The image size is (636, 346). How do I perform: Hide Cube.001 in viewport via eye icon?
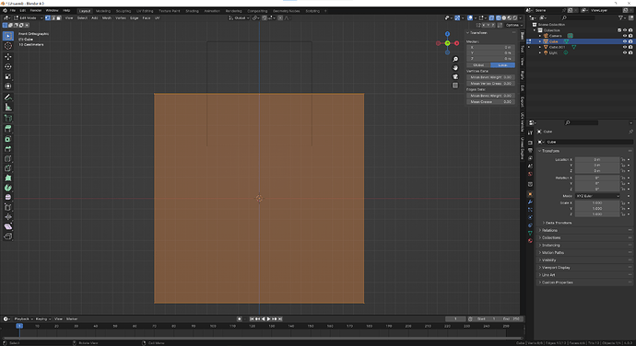625,48
